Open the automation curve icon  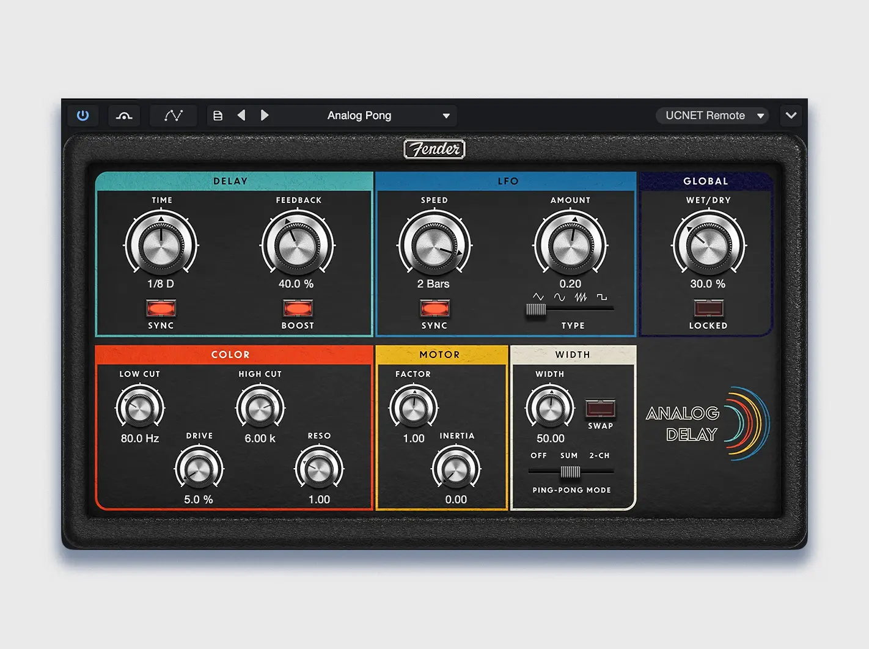174,116
